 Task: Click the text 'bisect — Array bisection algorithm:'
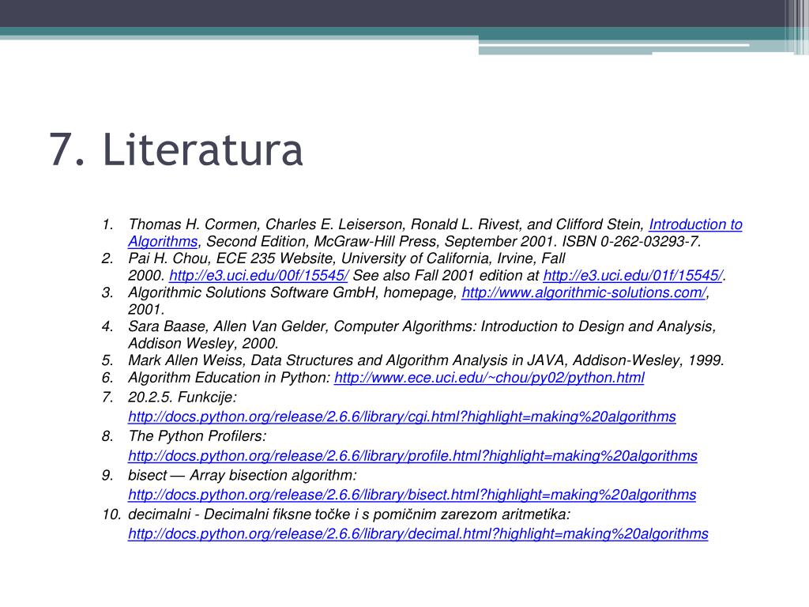point(243,475)
